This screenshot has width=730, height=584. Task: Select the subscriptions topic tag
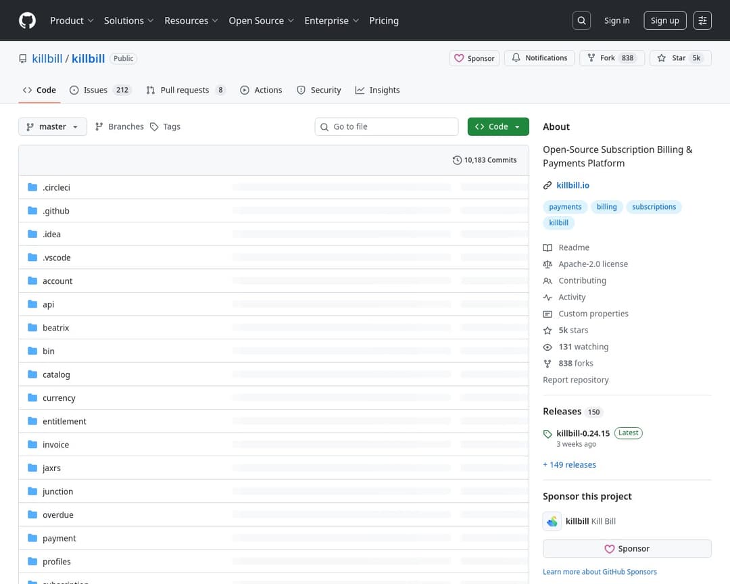pyautogui.click(x=654, y=207)
